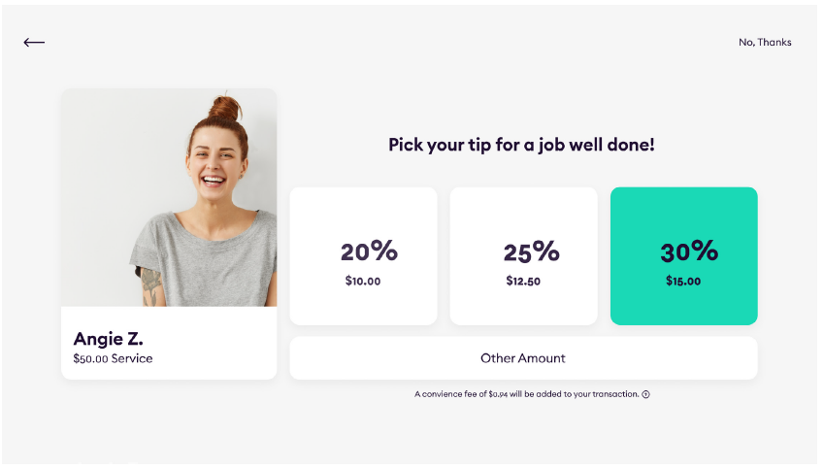Click the $0.94 fee amount

click(x=499, y=394)
